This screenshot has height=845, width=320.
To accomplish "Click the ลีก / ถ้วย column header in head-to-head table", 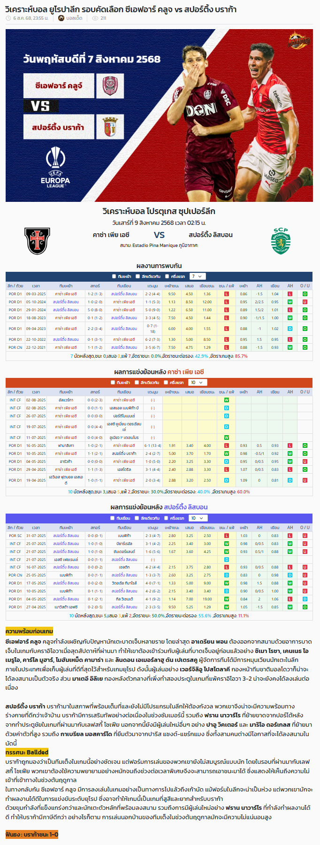I will pyautogui.click(x=15, y=286).
